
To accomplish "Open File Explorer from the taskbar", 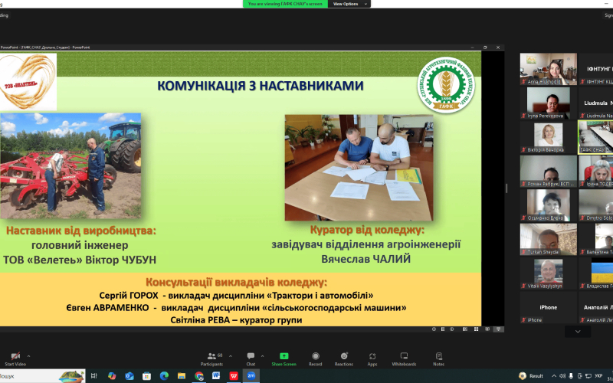I will pyautogui.click(x=182, y=376).
